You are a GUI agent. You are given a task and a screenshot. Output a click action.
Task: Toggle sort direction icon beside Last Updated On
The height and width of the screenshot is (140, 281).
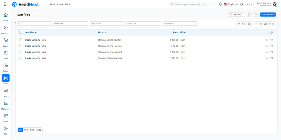[255, 24]
